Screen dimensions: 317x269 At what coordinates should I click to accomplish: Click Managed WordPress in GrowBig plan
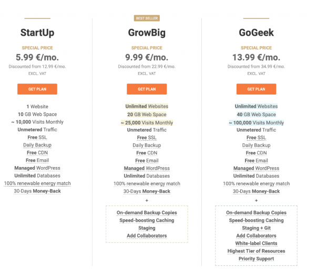(147, 168)
